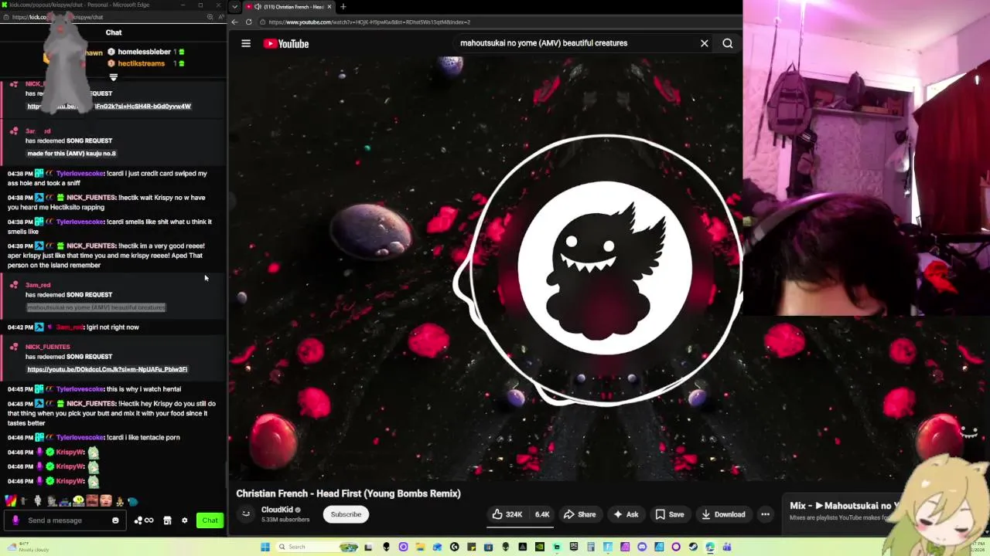Click the 3am_red username at 04:42 PM
Image resolution: width=990 pixels, height=556 pixels.
(x=70, y=327)
